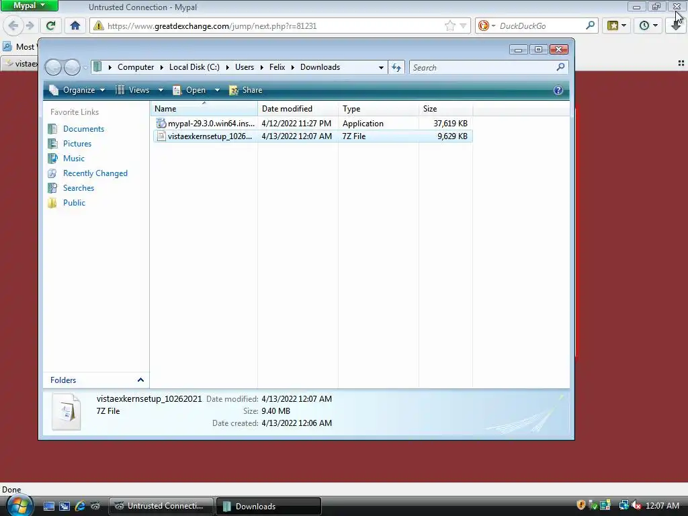Refresh the Downloads folder address bar
The height and width of the screenshot is (516, 688).
pyautogui.click(x=396, y=67)
